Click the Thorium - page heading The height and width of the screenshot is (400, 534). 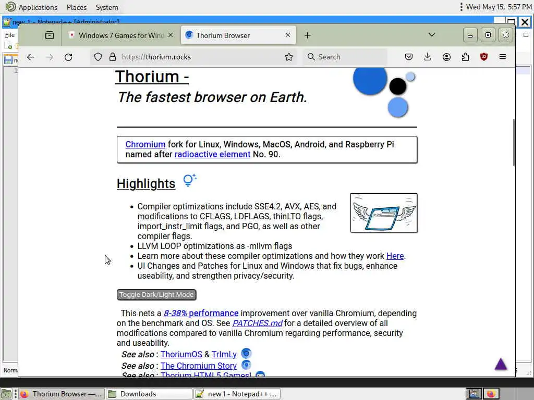coord(152,77)
